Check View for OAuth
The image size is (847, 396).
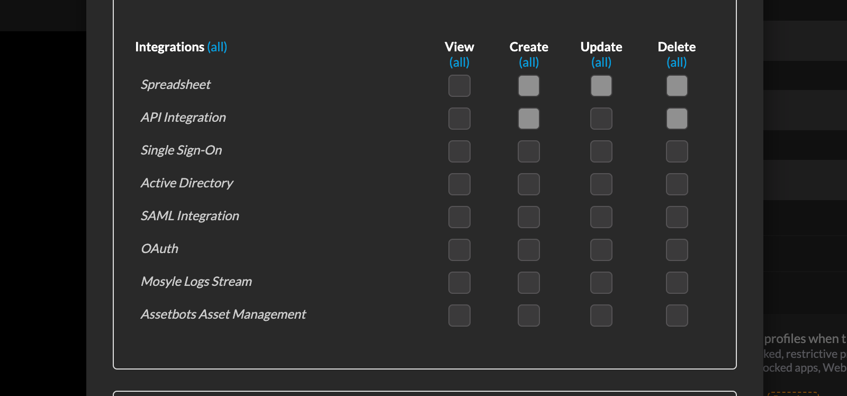coord(459,250)
